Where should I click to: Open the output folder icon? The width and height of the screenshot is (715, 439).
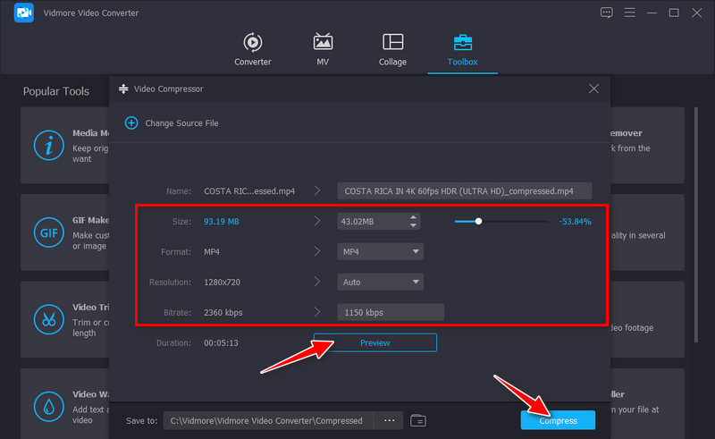418,420
